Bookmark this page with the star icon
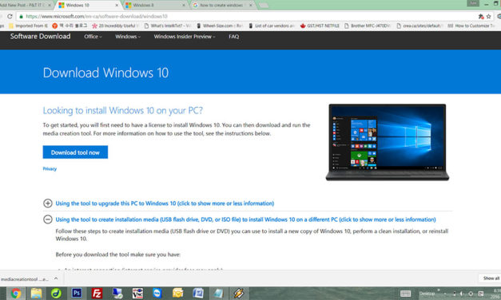This screenshot has height=300, width=501. [488, 16]
